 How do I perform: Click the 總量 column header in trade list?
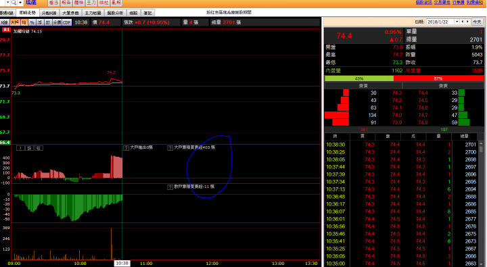[464, 137]
